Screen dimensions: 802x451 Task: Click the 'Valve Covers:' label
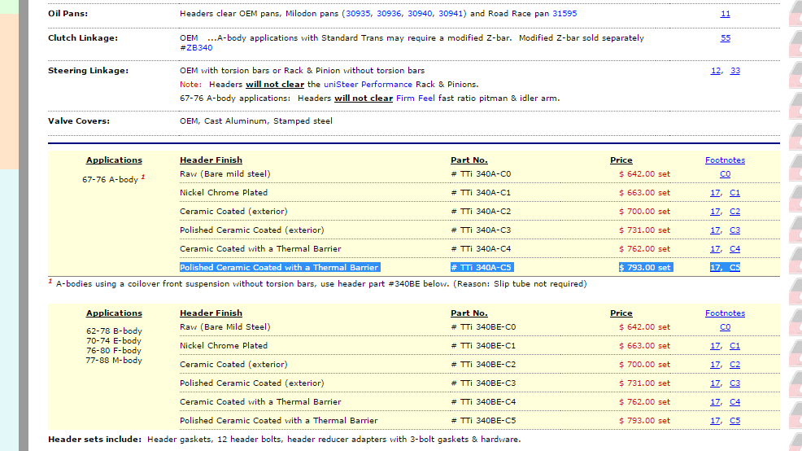[79, 121]
